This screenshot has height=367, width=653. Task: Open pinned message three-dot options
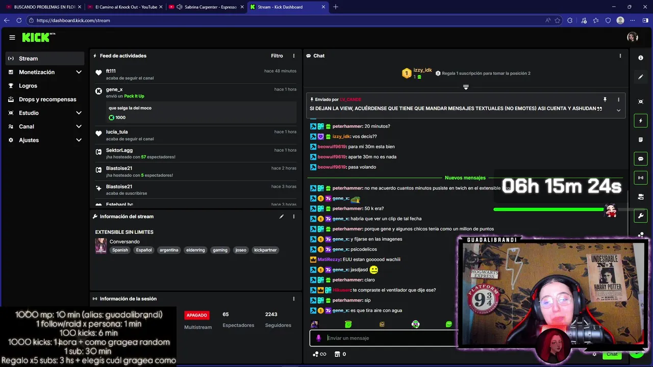coord(618,99)
